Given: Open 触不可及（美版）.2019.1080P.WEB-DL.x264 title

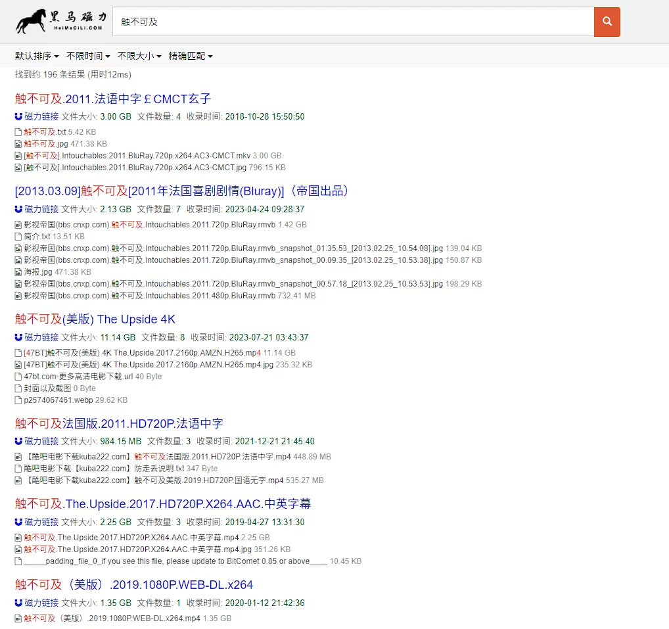Looking at the screenshot, I should click(134, 585).
